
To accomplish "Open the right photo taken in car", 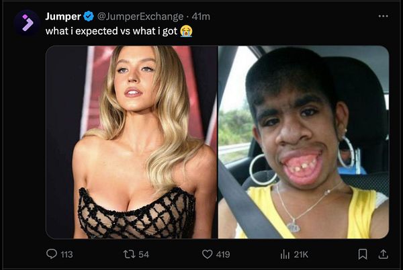I will [x=303, y=142].
